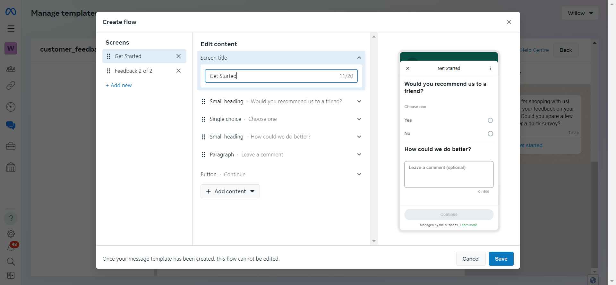Viewport: 616px width, 285px height.
Task: Click drag handle of Paragraph row
Action: pos(203,155)
